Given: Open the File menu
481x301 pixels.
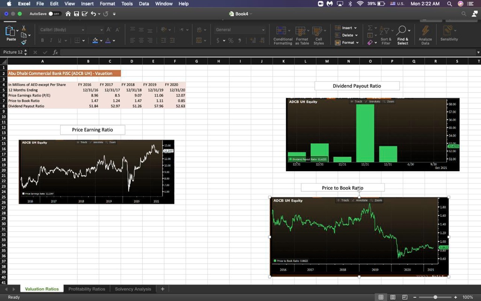Looking at the screenshot, I should click(40, 4).
